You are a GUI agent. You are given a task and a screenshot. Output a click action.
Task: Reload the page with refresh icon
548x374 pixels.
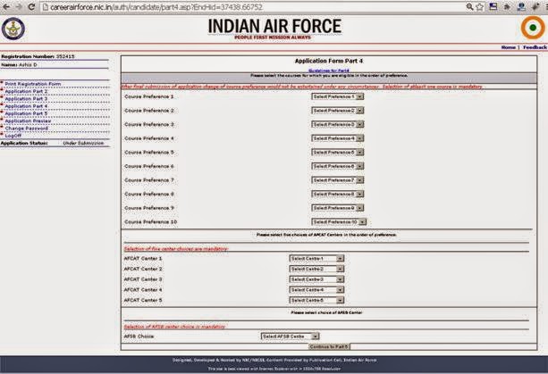[31, 6]
